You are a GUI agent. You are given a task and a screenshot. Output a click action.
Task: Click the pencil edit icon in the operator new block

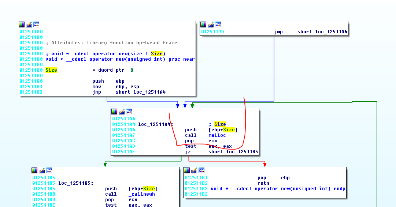coord(29,25)
